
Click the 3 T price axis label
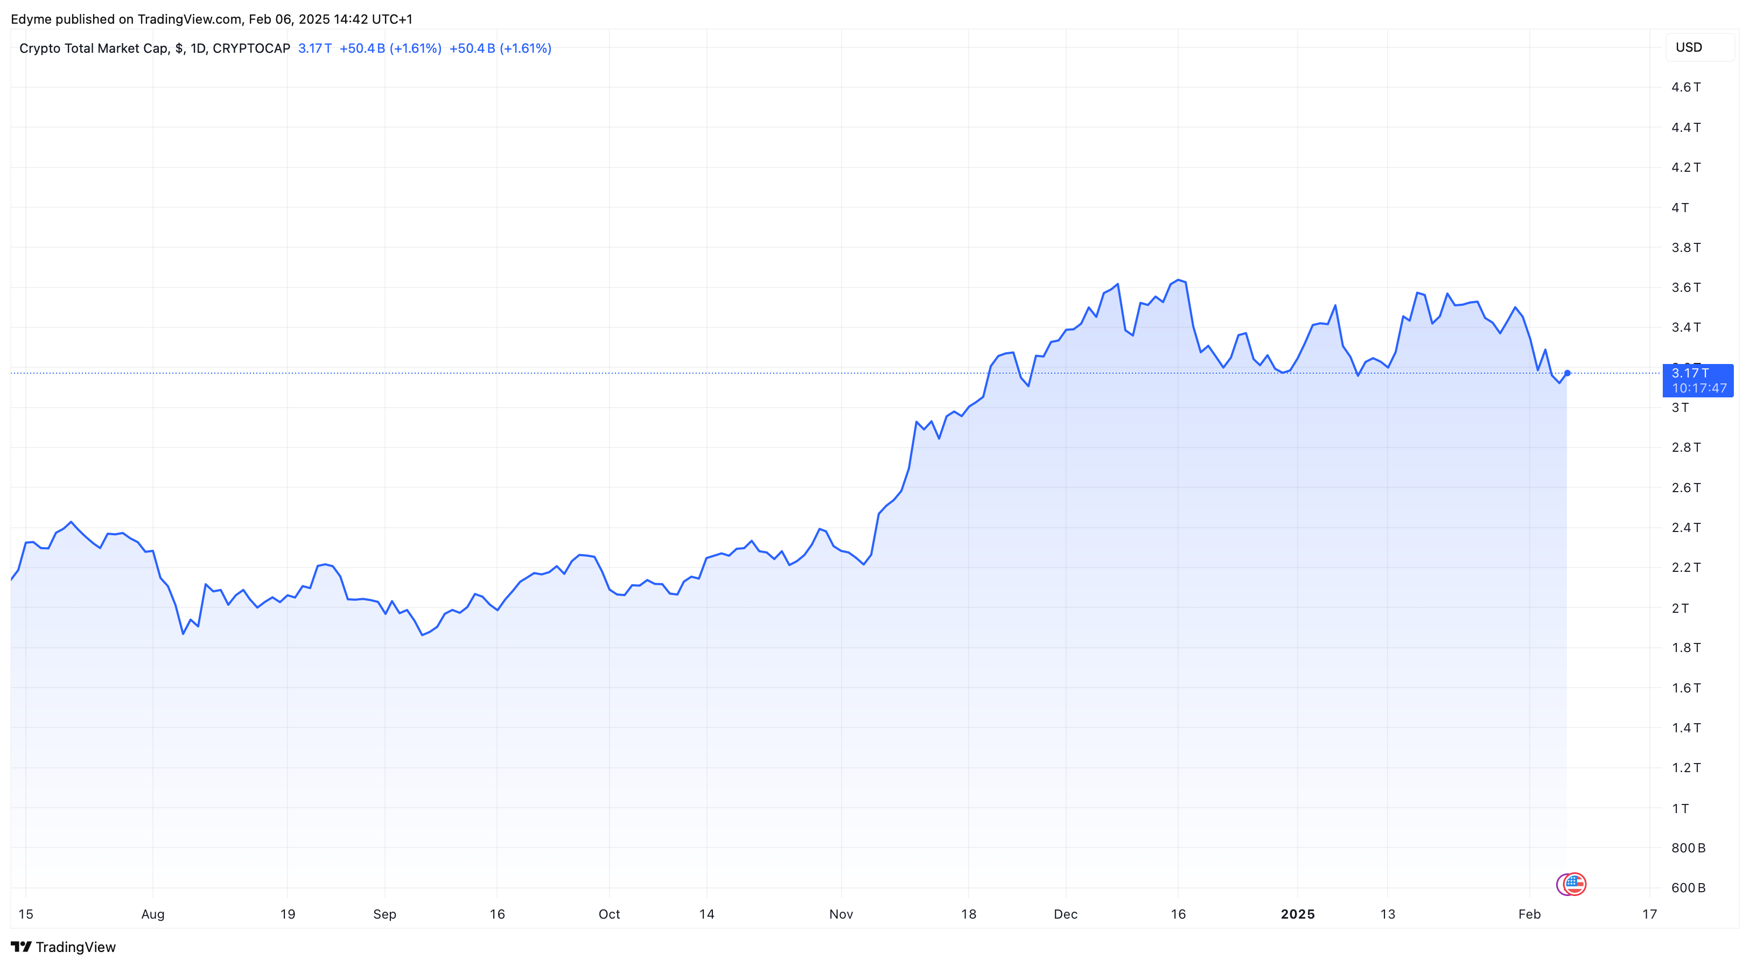pos(1680,408)
